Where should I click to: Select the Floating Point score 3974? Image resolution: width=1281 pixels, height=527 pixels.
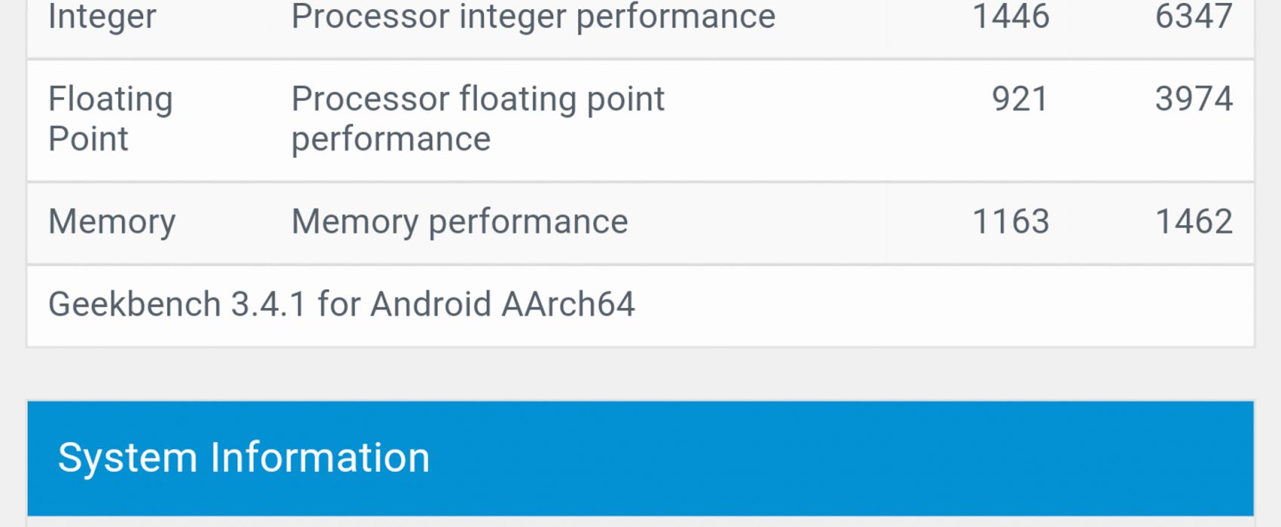click(x=1194, y=99)
